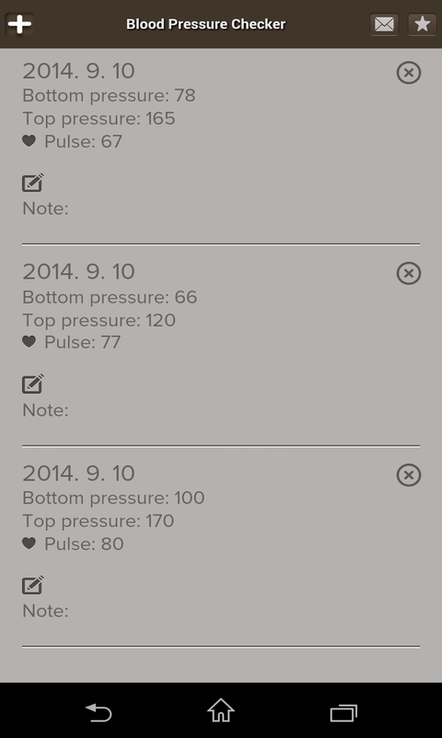Select the Note field under bottom pressure 100
Image resolution: width=442 pixels, height=738 pixels.
click(45, 611)
